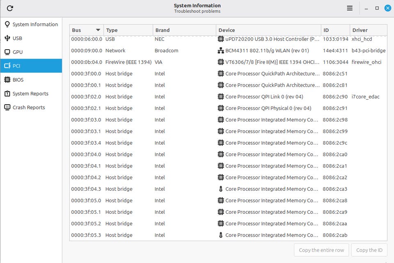Click the refresh icon in the header bar

[x=10, y=8]
